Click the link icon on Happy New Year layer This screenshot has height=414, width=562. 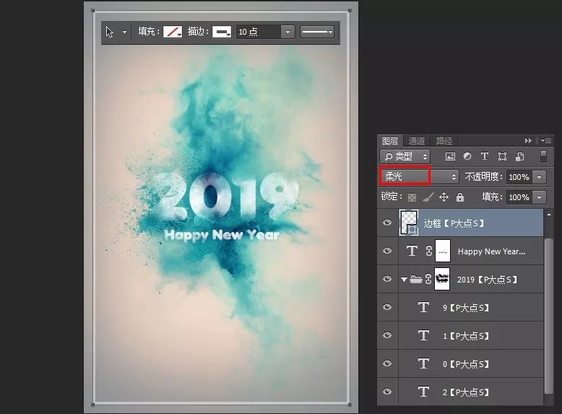coord(428,251)
